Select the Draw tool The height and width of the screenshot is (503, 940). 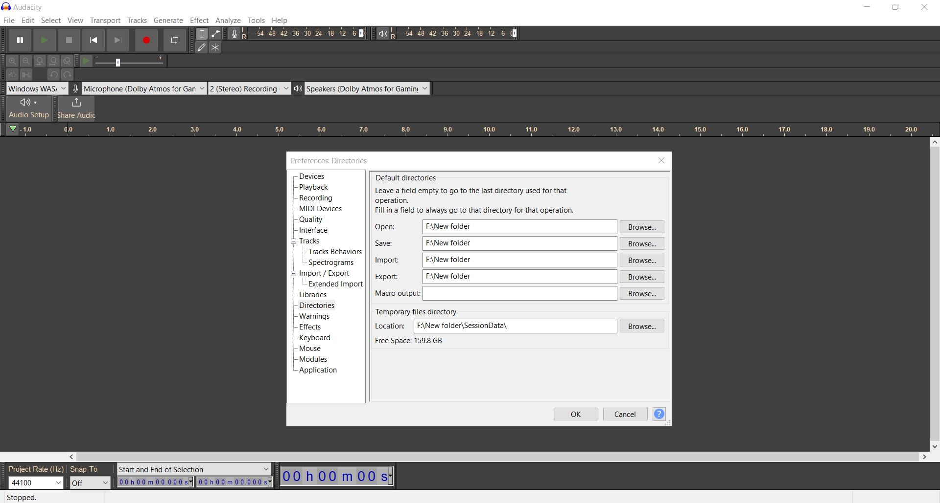click(202, 47)
